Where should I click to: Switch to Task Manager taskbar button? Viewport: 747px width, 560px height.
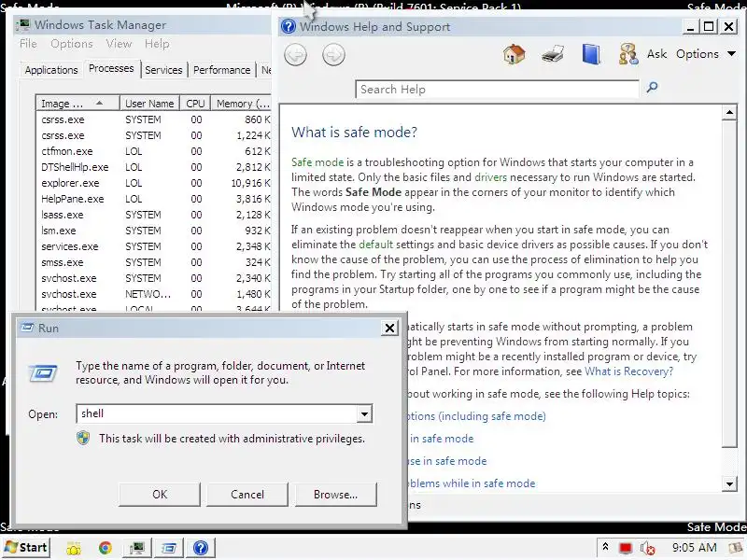click(137, 548)
